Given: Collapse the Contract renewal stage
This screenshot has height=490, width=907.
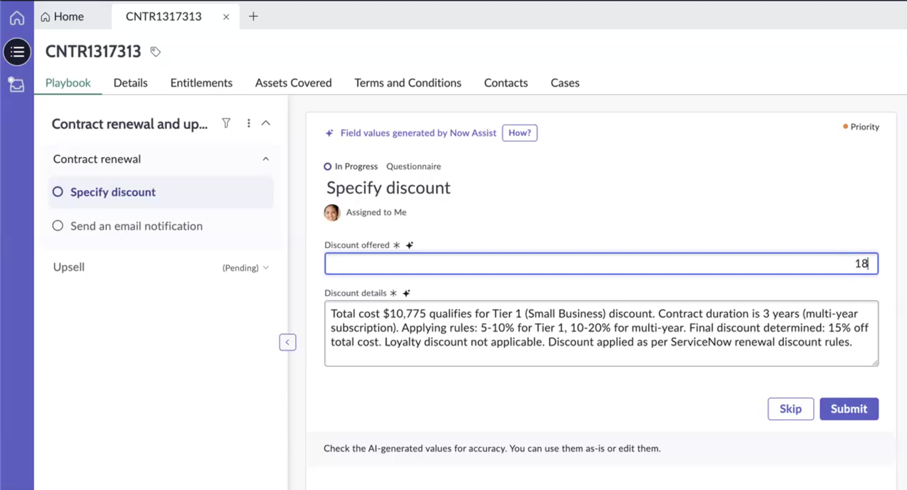Looking at the screenshot, I should 266,159.
